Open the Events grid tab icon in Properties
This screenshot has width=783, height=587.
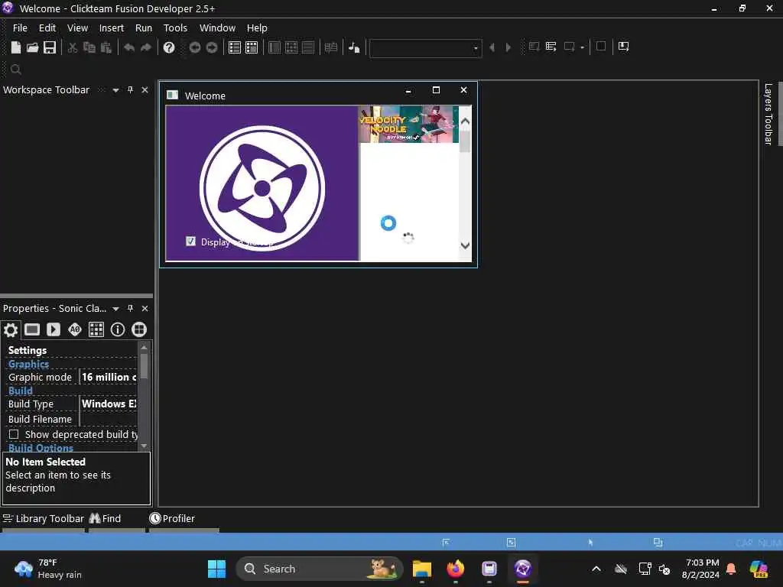tap(96, 329)
